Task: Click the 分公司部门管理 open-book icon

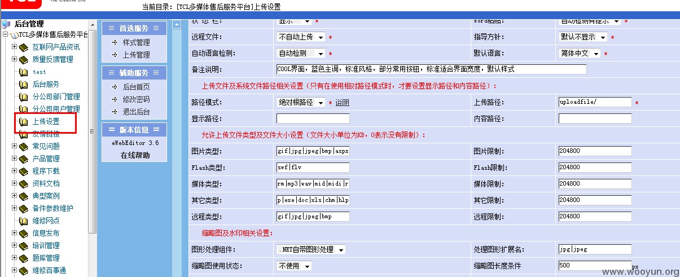Action: point(23,97)
